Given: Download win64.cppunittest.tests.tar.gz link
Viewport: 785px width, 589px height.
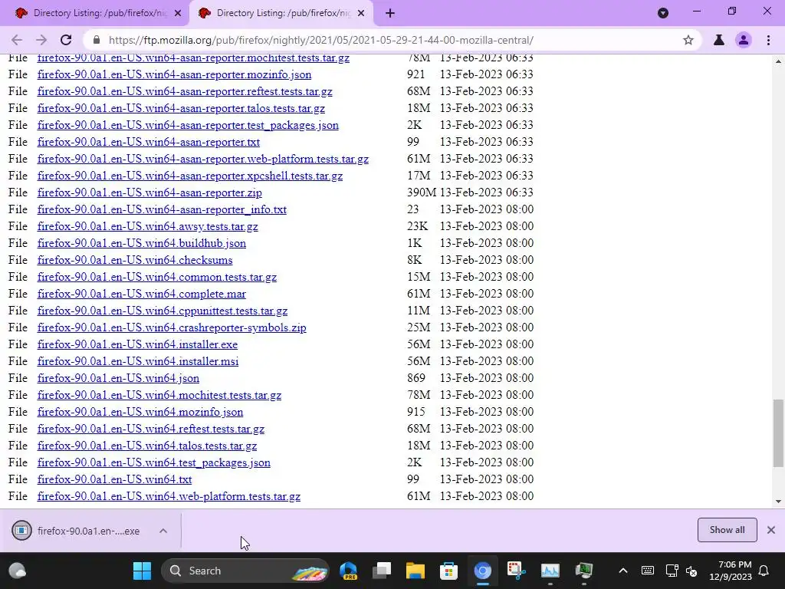Looking at the screenshot, I should (x=163, y=311).
